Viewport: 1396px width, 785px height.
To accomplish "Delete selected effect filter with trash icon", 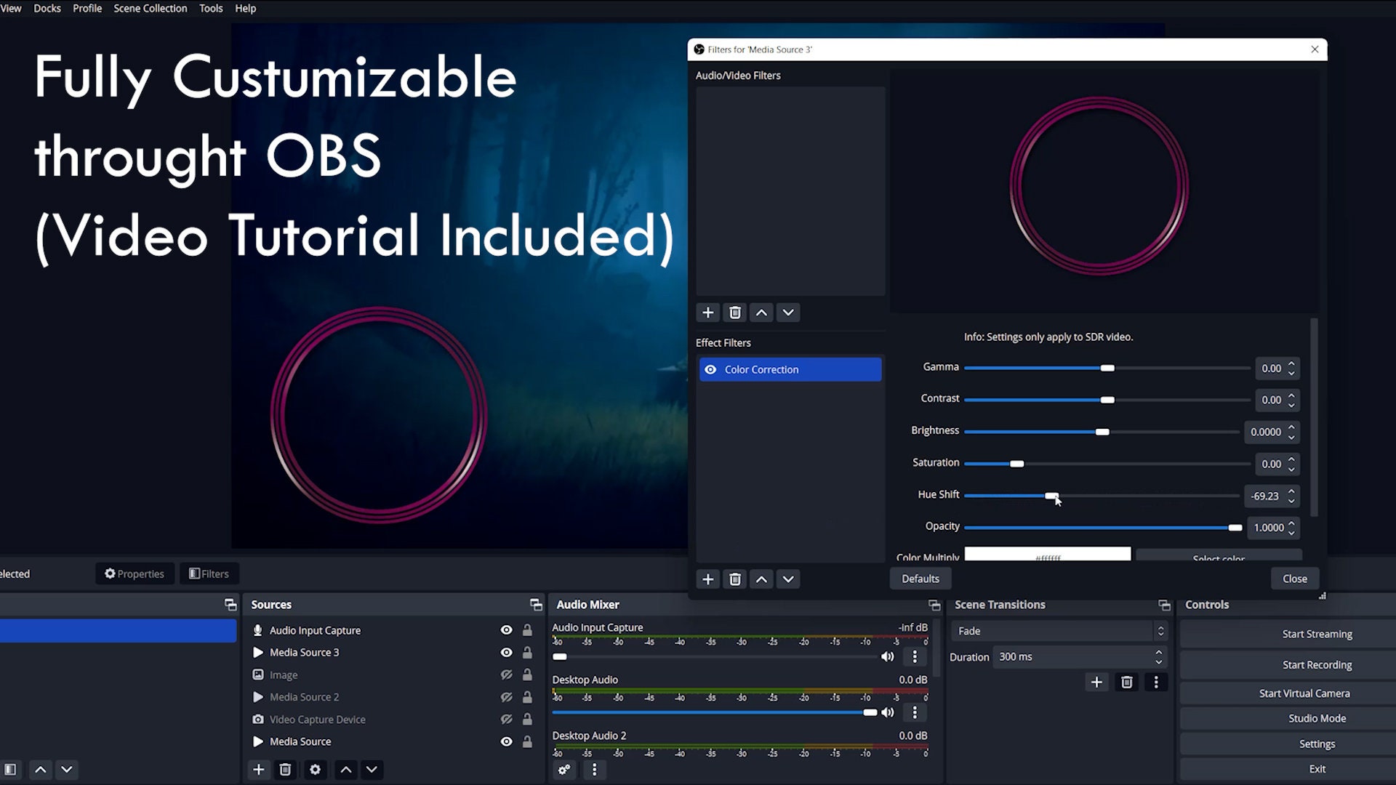I will (735, 579).
